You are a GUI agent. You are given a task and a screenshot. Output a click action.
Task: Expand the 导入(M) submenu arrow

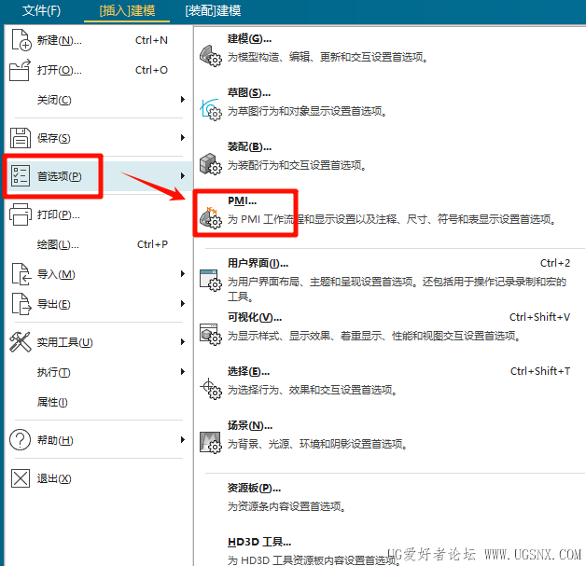tap(182, 274)
